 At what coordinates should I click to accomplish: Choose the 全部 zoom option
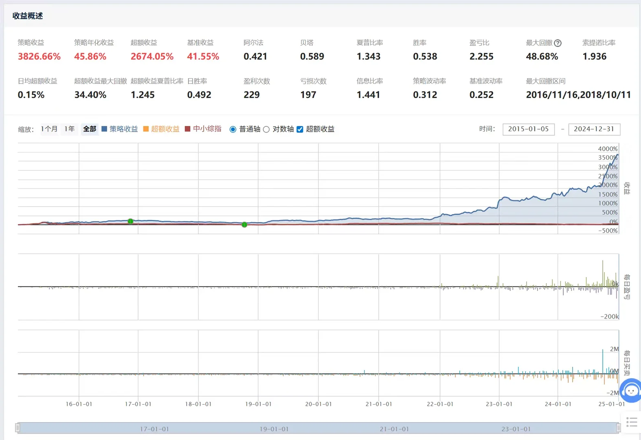coord(90,129)
